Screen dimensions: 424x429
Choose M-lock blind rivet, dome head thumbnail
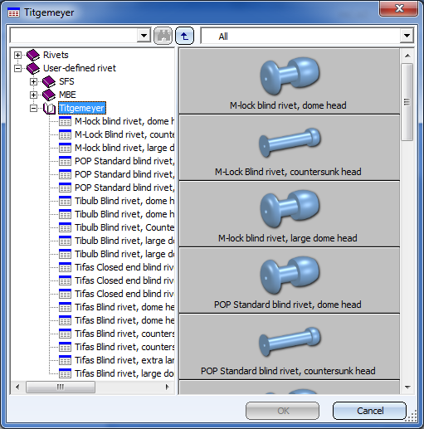(x=290, y=81)
